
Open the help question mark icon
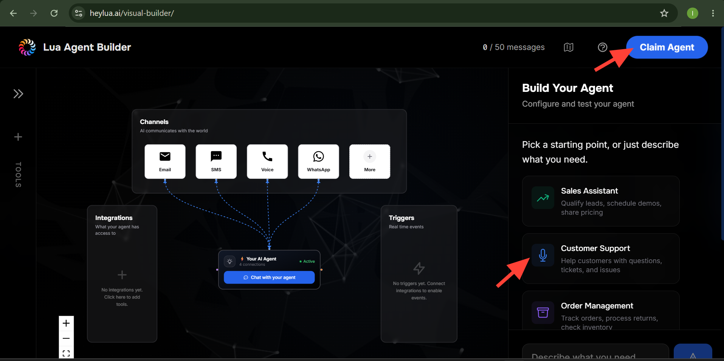tap(602, 47)
